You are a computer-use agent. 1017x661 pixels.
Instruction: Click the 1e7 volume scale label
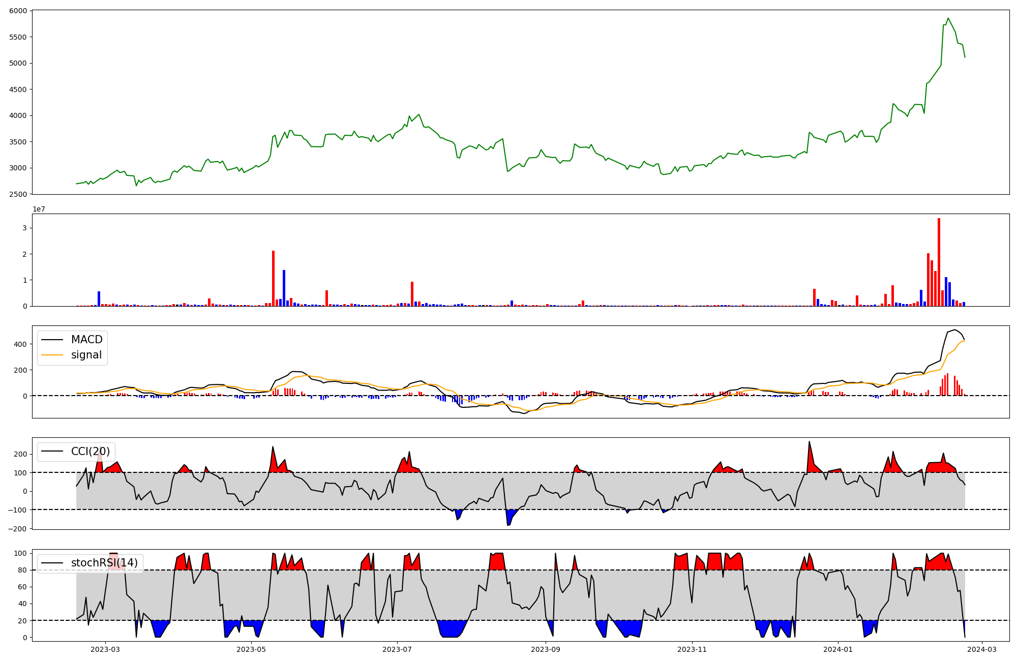(x=39, y=209)
